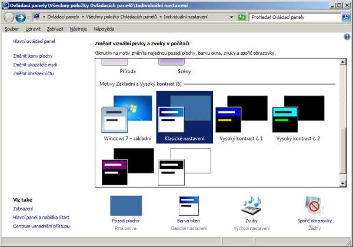Select the Scény theme

(x=184, y=66)
